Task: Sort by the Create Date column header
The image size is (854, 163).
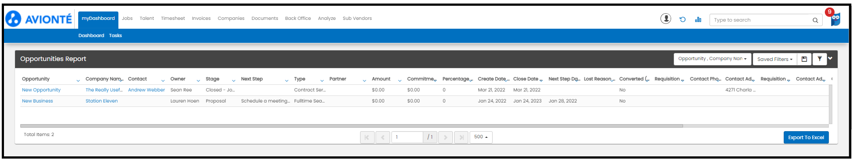Action: pos(492,79)
